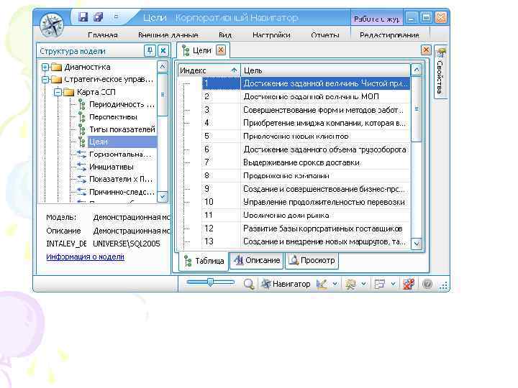Viewport: 518px width, 388px height.
Task: Open the Внешние данные ribbon tab
Action: [168, 35]
